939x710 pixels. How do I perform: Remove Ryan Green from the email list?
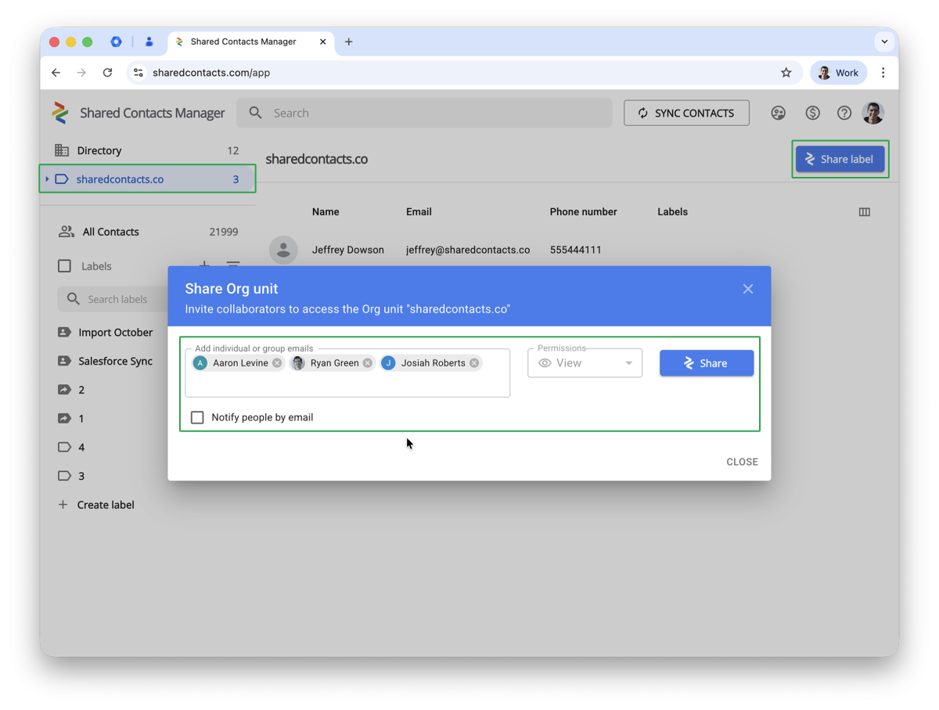(368, 363)
